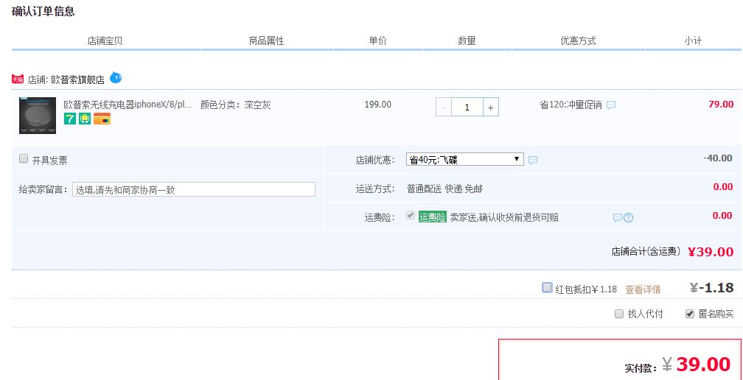The image size is (743, 380).
Task: Click the 实付款 amount 39.00
Action: point(703,364)
